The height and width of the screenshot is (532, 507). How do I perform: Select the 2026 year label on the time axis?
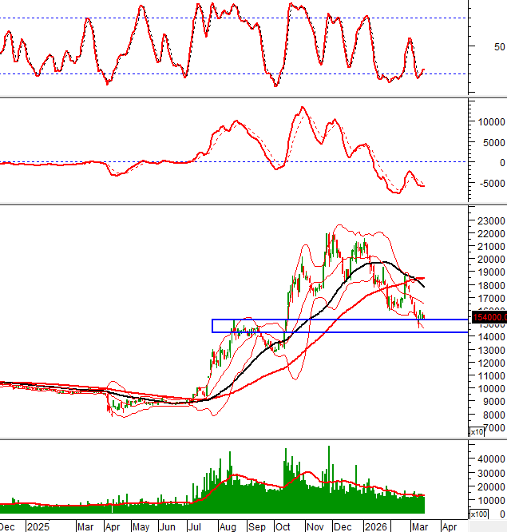(x=374, y=526)
